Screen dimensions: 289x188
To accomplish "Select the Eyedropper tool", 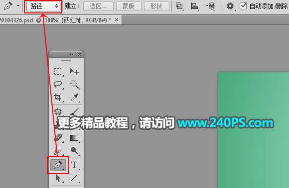I will tap(74, 97).
